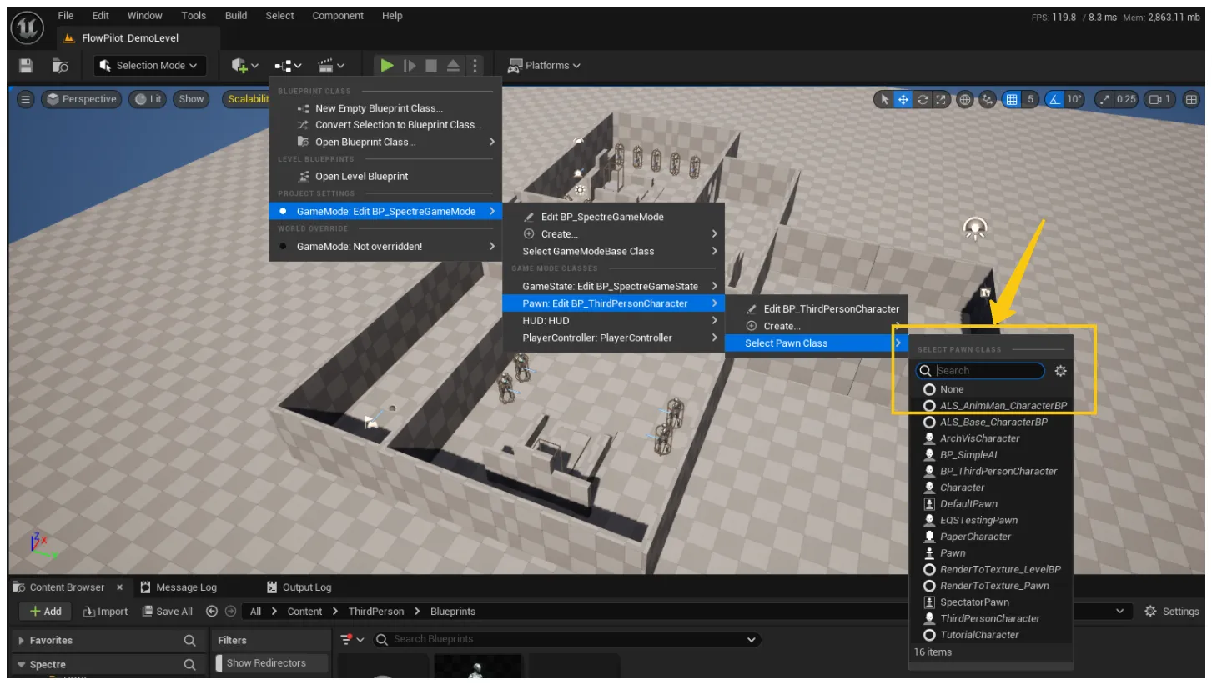Click the viewport Show button
This screenshot has width=1212, height=685.
click(x=191, y=99)
